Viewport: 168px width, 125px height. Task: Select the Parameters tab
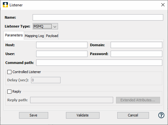(14, 35)
